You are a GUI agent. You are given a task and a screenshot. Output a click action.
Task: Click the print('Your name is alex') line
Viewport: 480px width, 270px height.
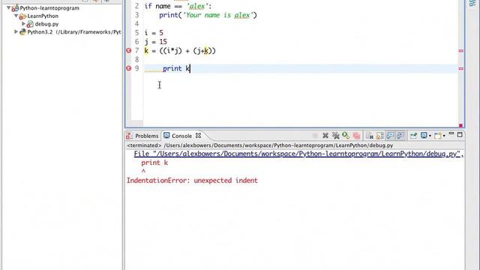click(x=208, y=15)
